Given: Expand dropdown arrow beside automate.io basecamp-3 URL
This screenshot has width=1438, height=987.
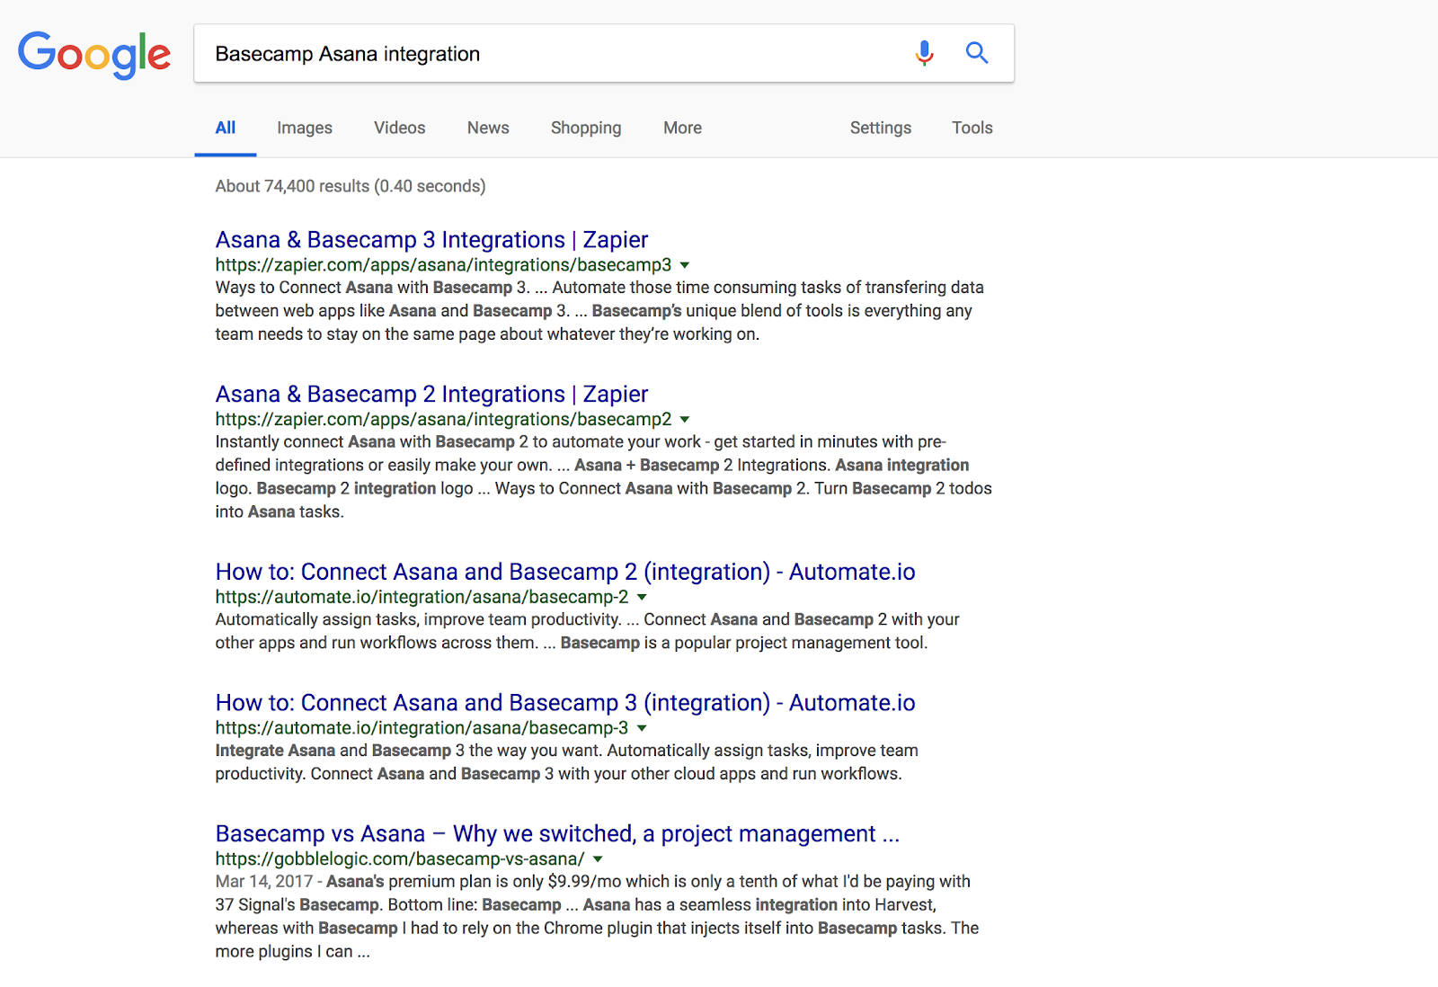Looking at the screenshot, I should (642, 728).
